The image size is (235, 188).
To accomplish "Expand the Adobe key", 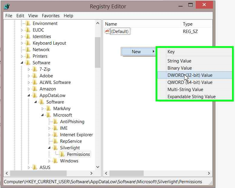I will point(29,76).
